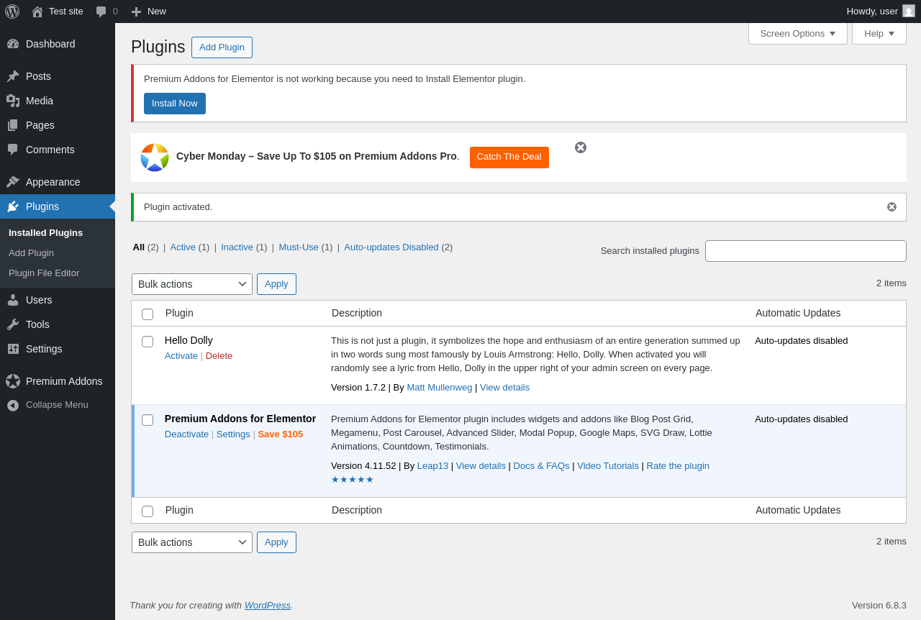Click the Dashboard gauge icon in sidebar
Image resolution: width=921 pixels, height=620 pixels.
coord(13,44)
